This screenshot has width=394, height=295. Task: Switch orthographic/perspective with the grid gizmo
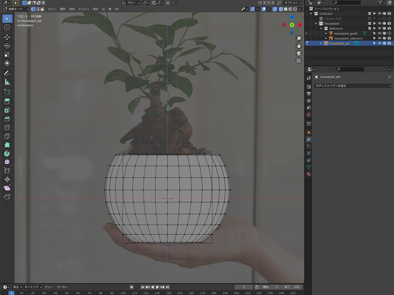[299, 61]
